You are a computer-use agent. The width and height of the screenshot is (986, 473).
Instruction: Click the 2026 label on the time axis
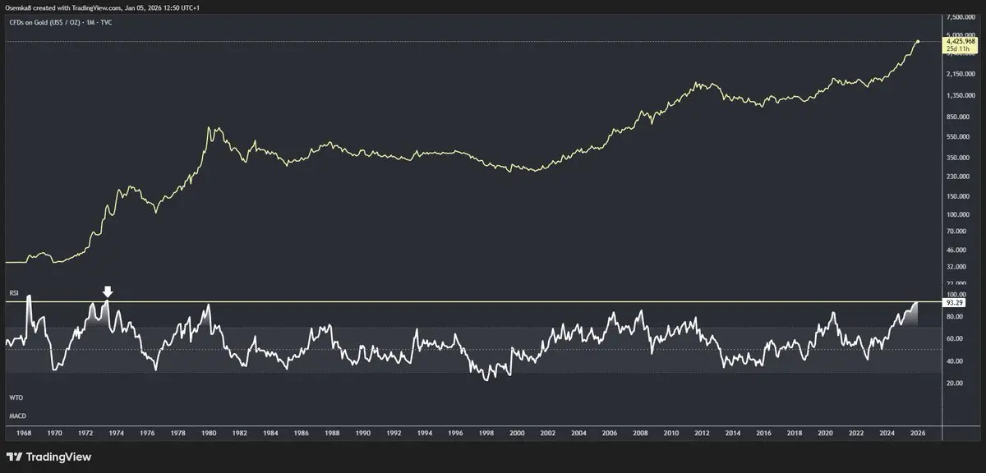(917, 432)
